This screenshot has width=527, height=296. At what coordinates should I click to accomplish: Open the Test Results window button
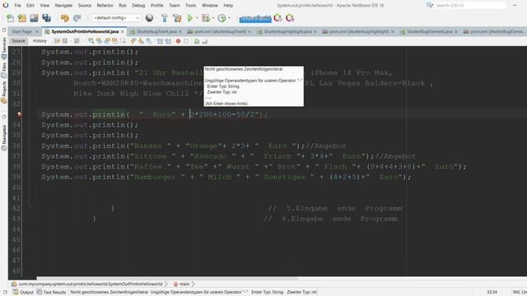[51, 292]
